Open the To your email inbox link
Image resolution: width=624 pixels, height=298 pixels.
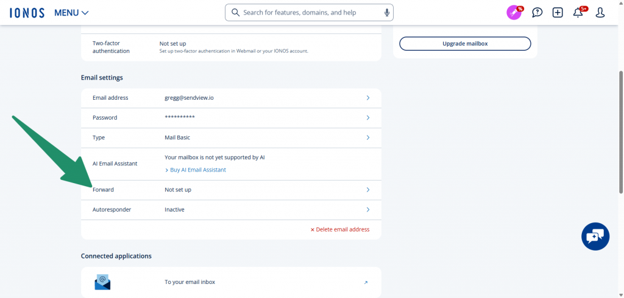(x=190, y=282)
